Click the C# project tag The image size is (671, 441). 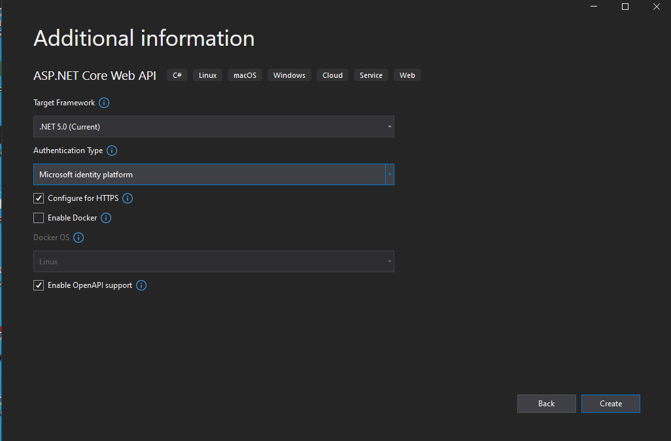[x=177, y=75]
